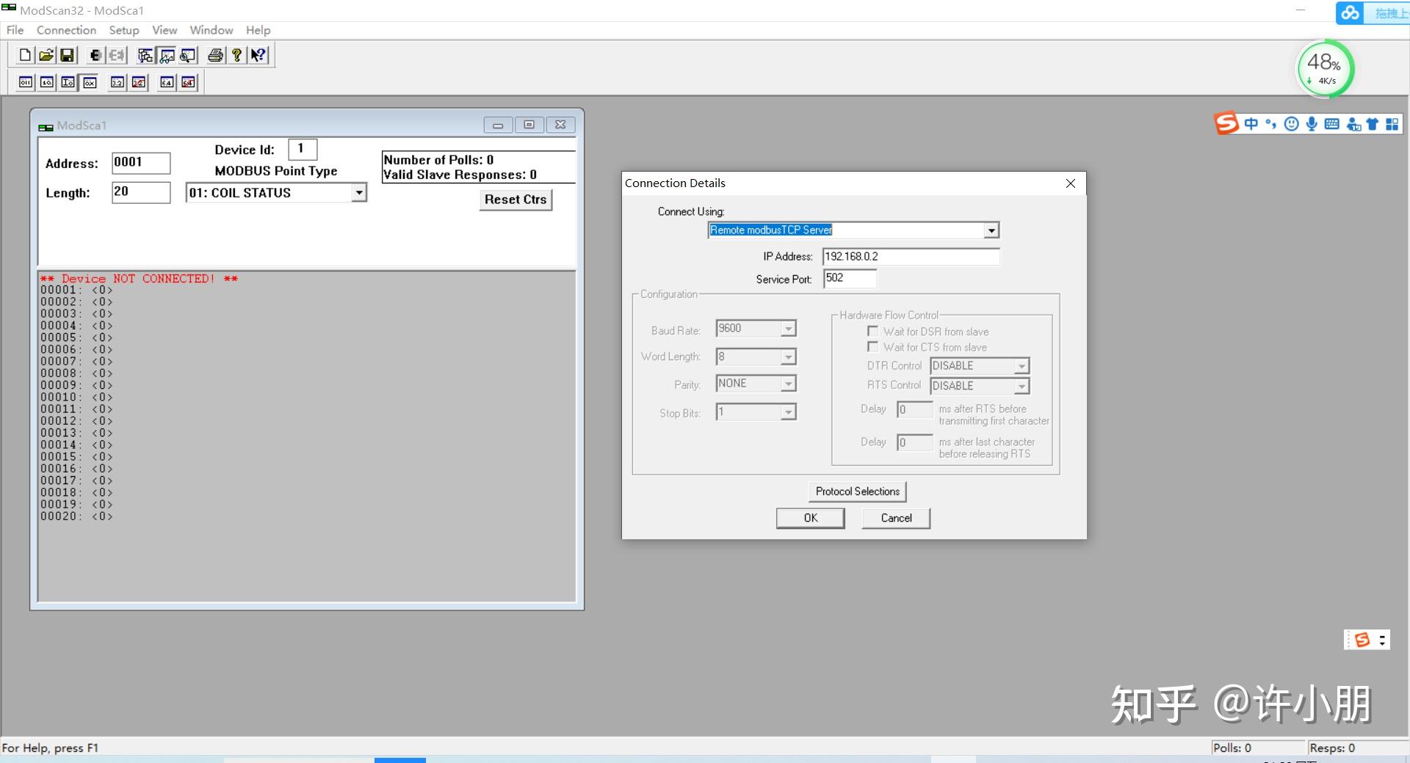The image size is (1410, 763).
Task: Open the Connect Using dropdown
Action: pyautogui.click(x=991, y=230)
